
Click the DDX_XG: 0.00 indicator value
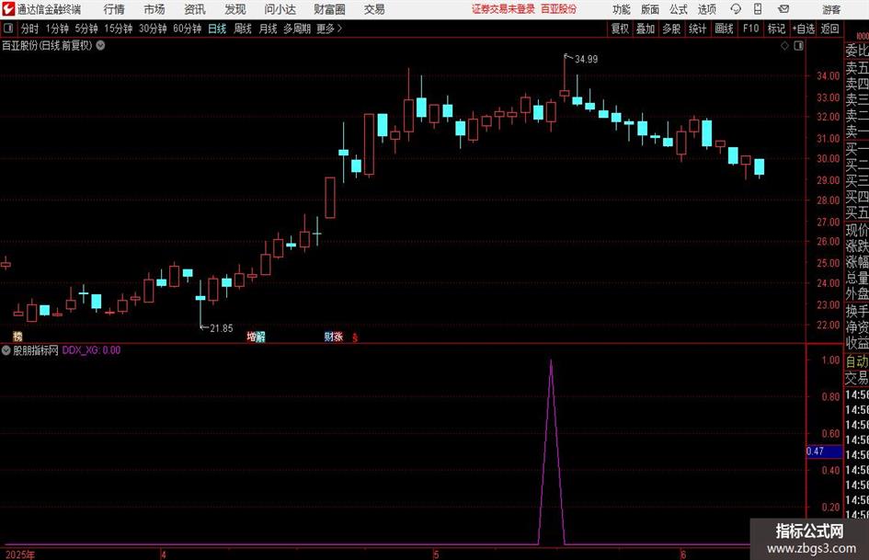click(91, 350)
